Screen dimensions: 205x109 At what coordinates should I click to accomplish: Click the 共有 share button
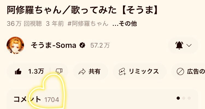click(x=90, y=71)
